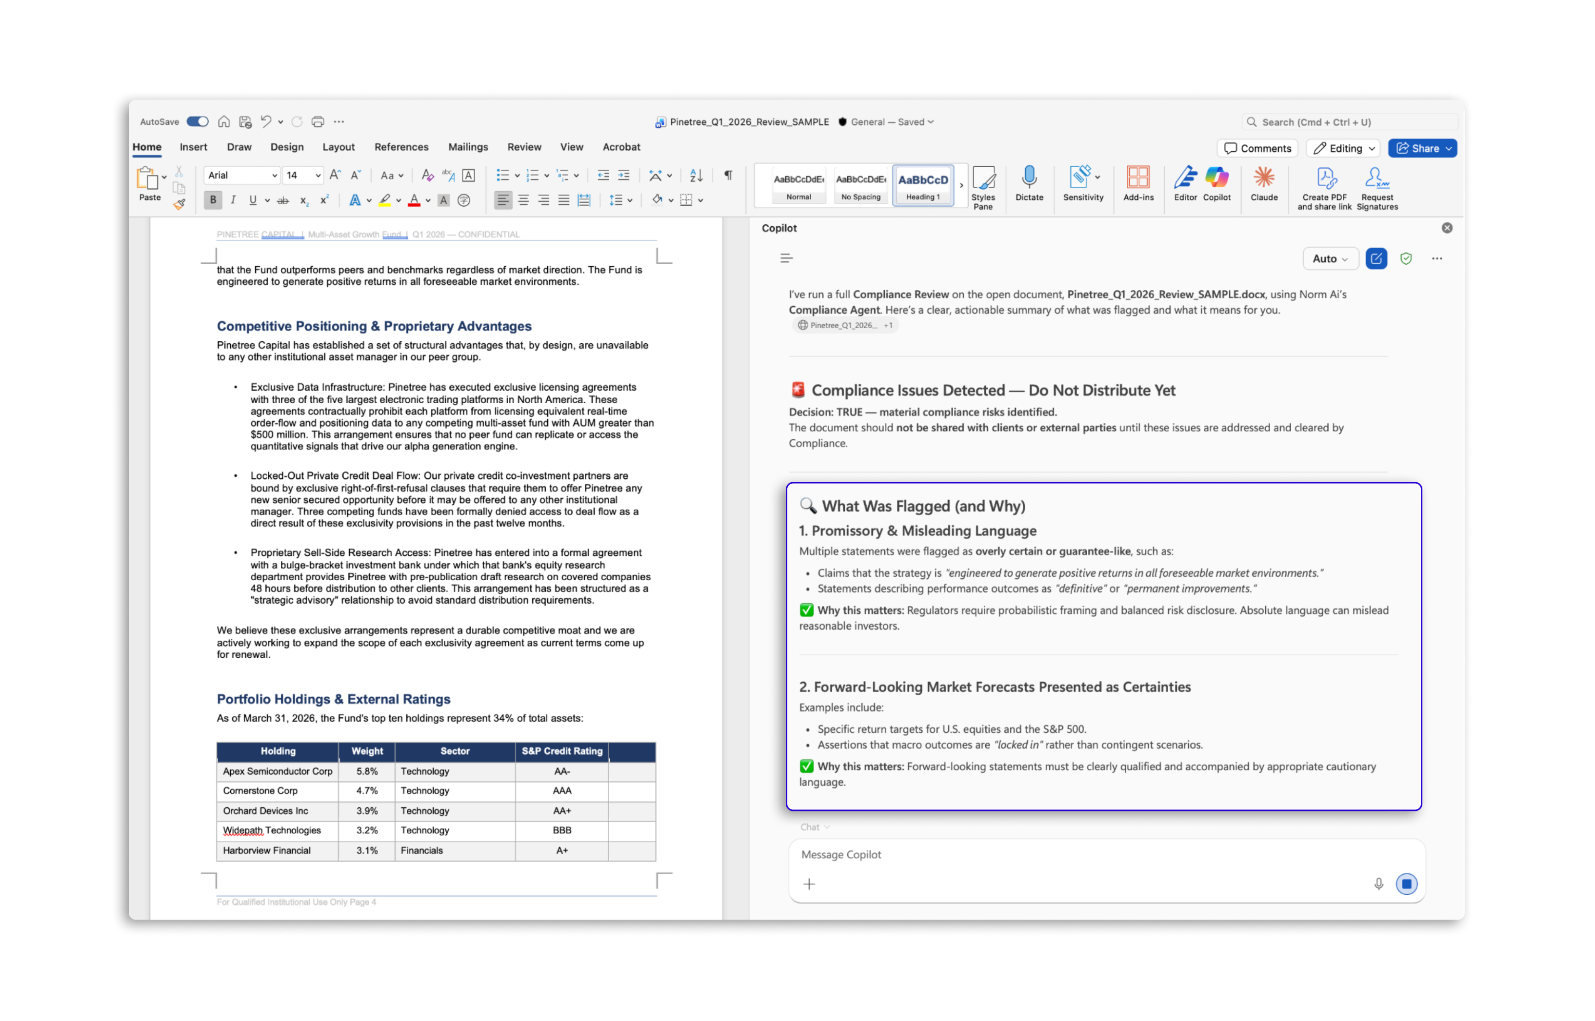Click the Copilot ribbon icon
Viewport: 1595px width, 1021px height.
1216,184
